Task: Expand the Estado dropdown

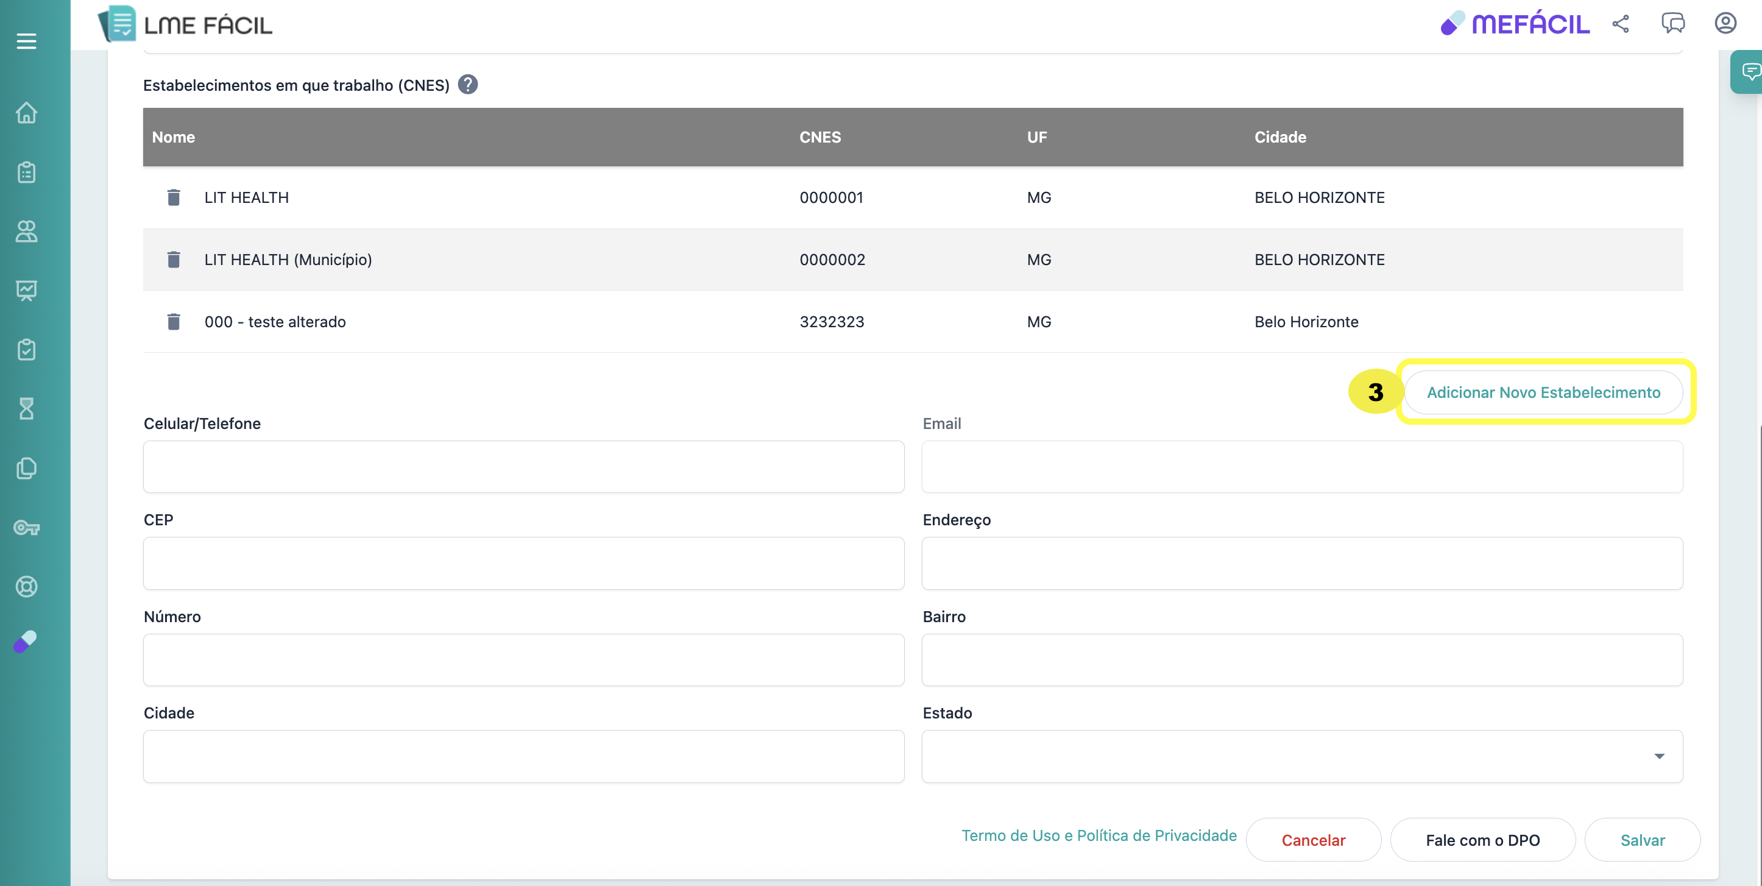Action: (1658, 756)
